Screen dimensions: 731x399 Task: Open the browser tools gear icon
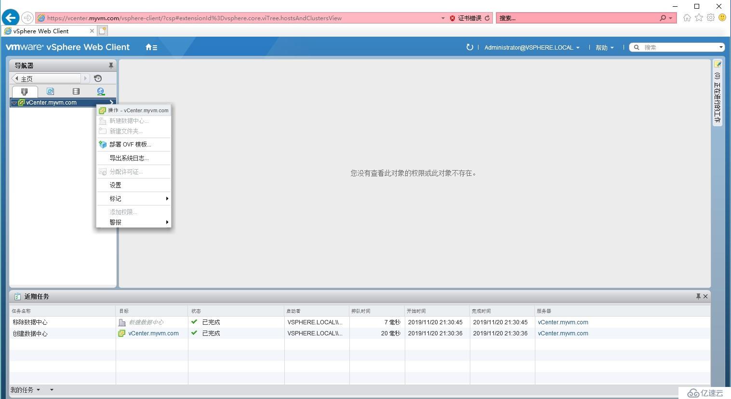coord(711,18)
